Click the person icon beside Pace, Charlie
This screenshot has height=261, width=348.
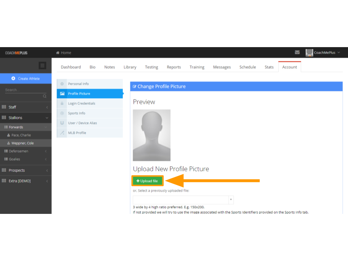(8, 135)
